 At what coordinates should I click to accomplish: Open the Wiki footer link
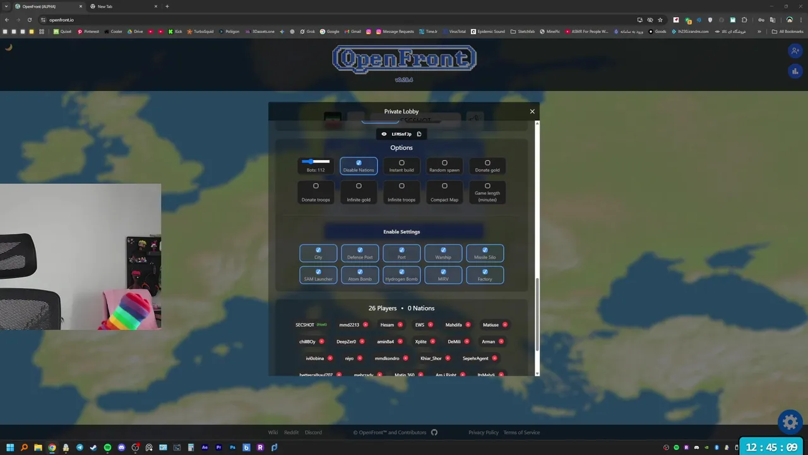pos(273,432)
